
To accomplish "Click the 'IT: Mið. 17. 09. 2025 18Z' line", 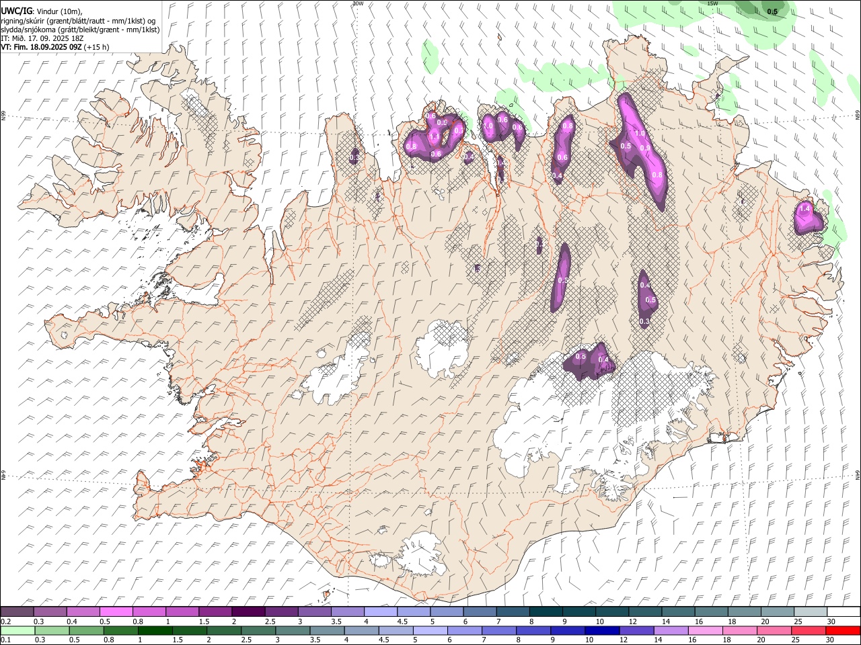I will (42, 38).
